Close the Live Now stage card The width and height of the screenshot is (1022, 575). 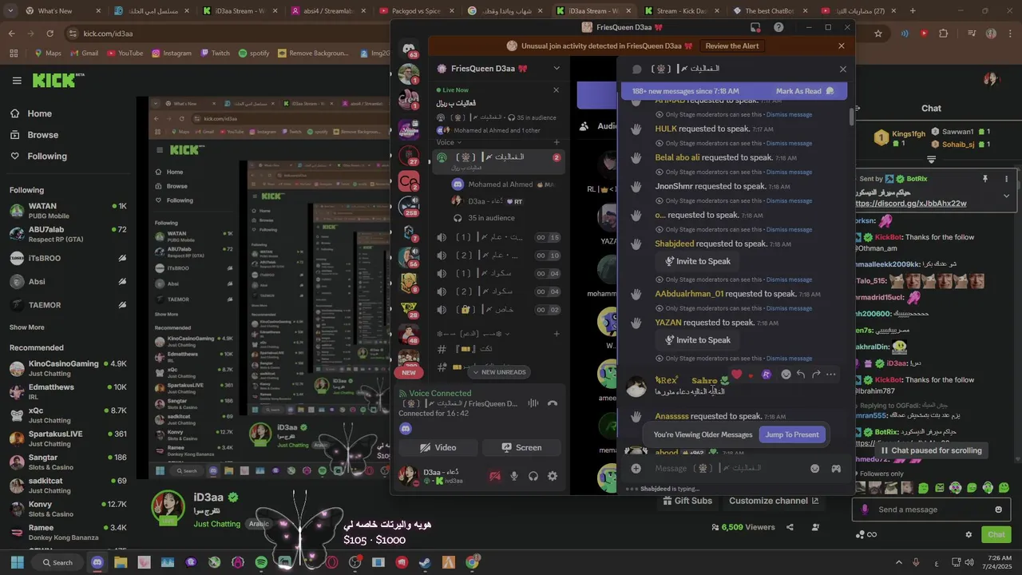point(557,89)
